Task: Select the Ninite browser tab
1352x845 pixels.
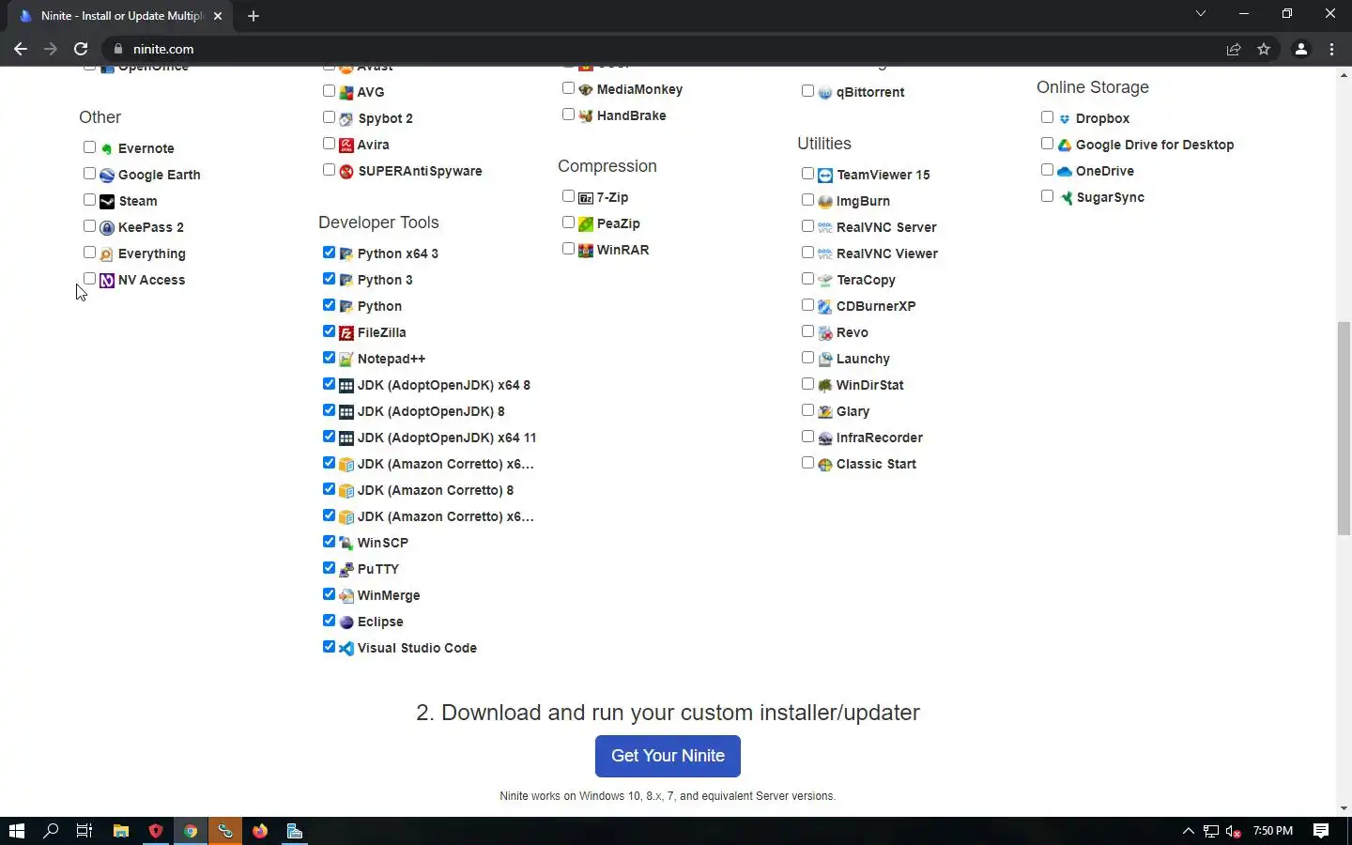Action: pyautogui.click(x=120, y=16)
